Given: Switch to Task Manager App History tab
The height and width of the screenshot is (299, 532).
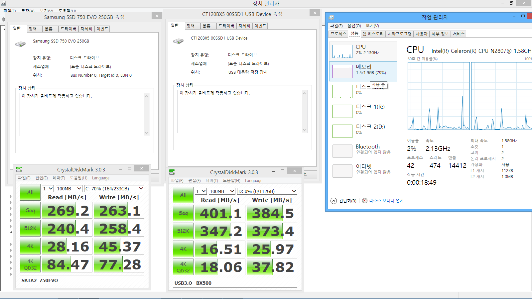Looking at the screenshot, I should pos(373,34).
